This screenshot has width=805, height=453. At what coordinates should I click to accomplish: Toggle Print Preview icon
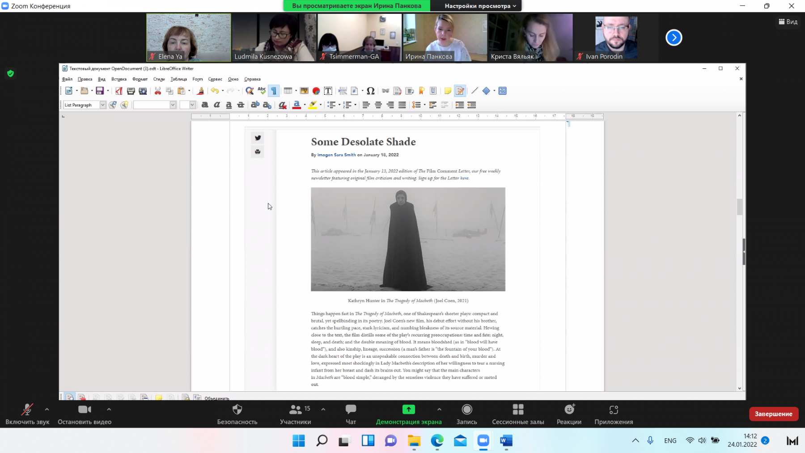coord(143,91)
